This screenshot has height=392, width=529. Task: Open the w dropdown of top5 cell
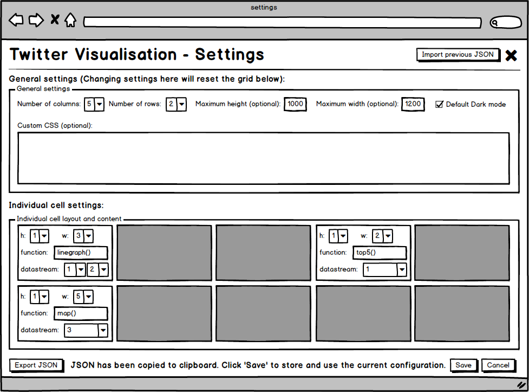point(382,236)
